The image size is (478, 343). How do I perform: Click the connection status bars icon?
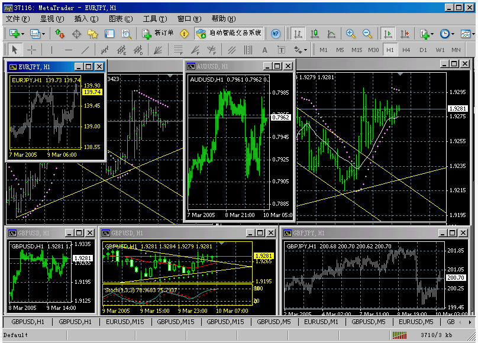[x=400, y=335]
